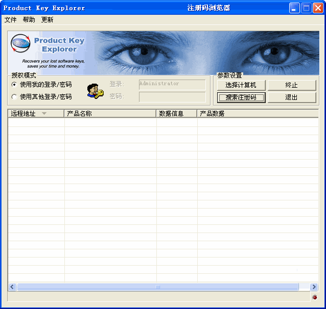
Task: Minimize the Product Key Explorer window
Action: pos(294,8)
